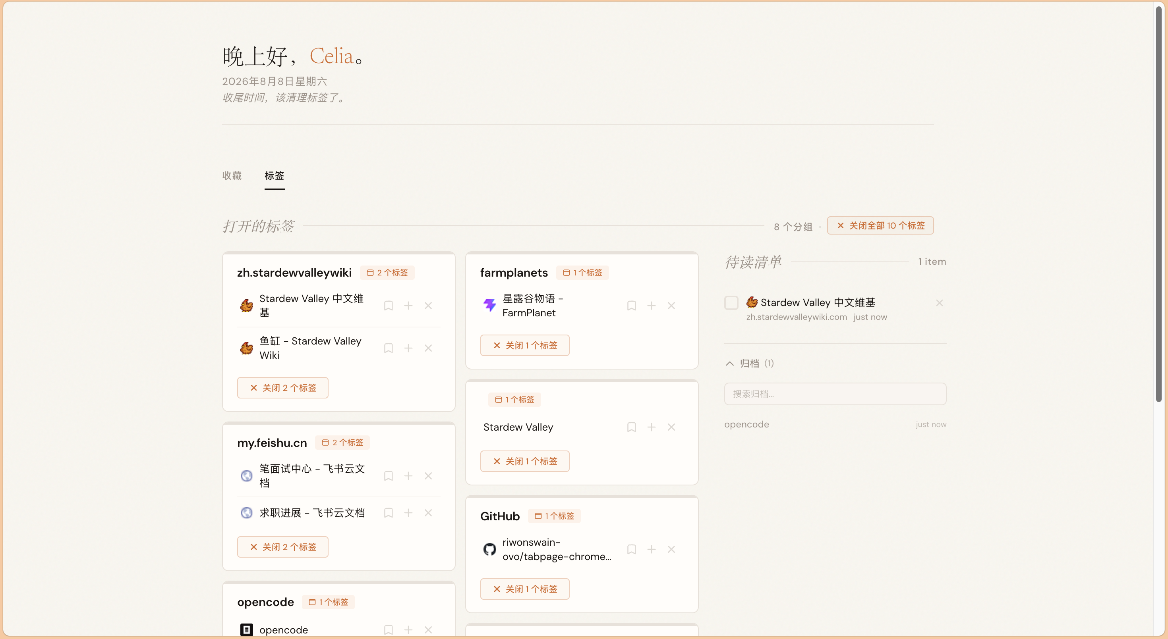The width and height of the screenshot is (1168, 639).
Task: Add 求职进展 - 飞书云文档 to reading list
Action: coord(408,513)
